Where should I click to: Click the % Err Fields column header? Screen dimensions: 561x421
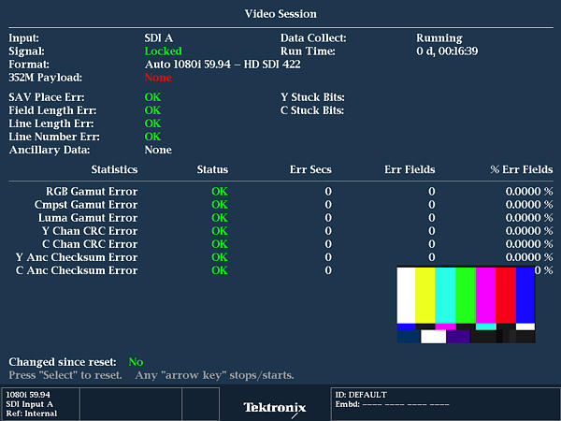[x=521, y=169]
